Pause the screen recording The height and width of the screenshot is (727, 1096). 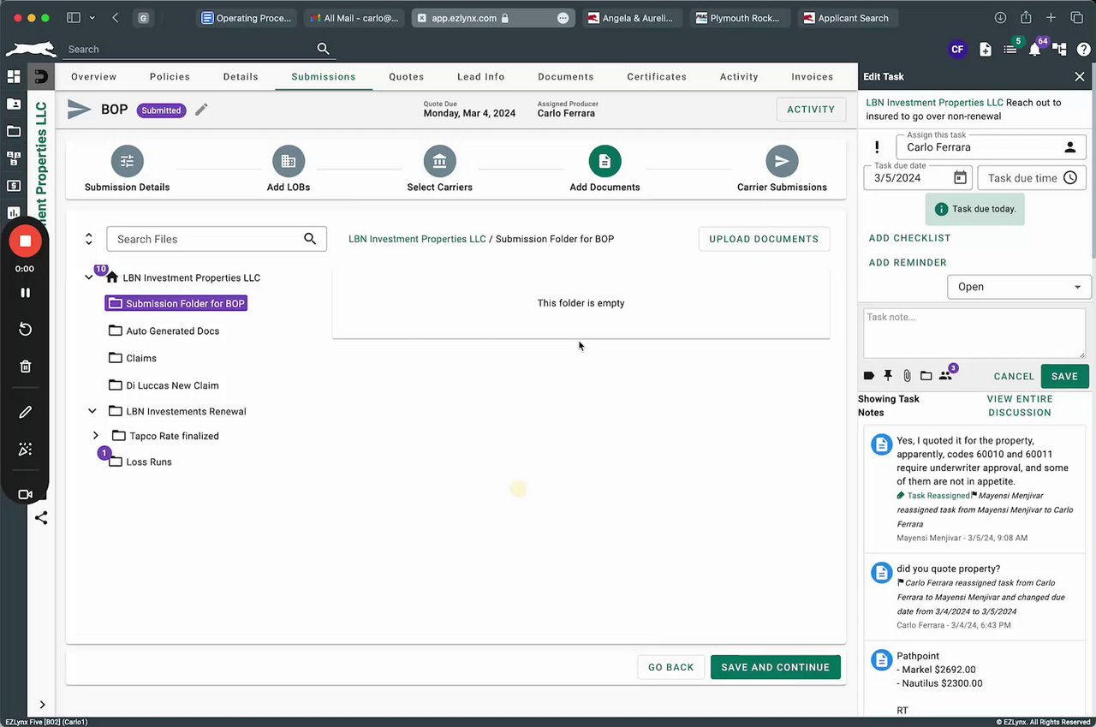click(26, 293)
